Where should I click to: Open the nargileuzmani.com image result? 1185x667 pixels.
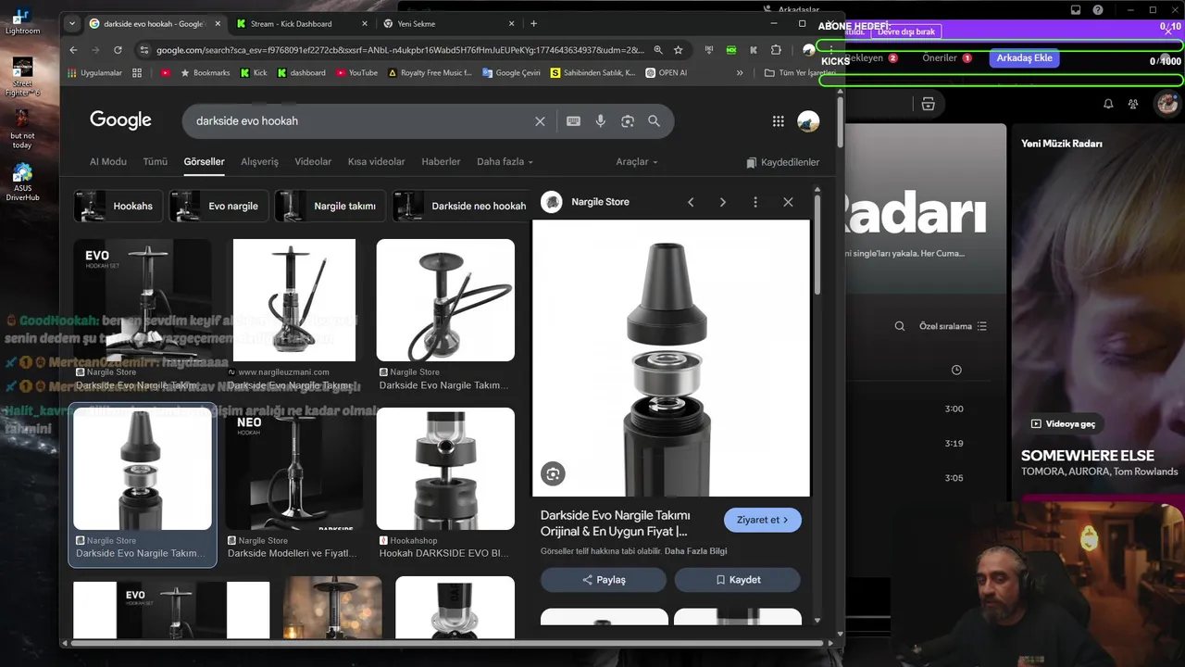[x=294, y=300]
